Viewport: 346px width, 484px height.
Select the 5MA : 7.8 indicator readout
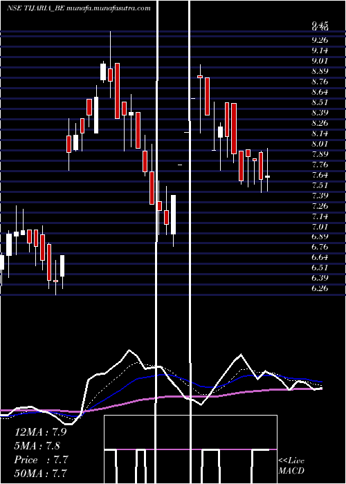pos(37,446)
